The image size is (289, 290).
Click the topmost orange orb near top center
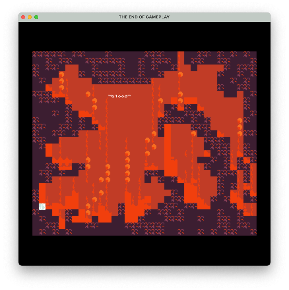point(180,74)
